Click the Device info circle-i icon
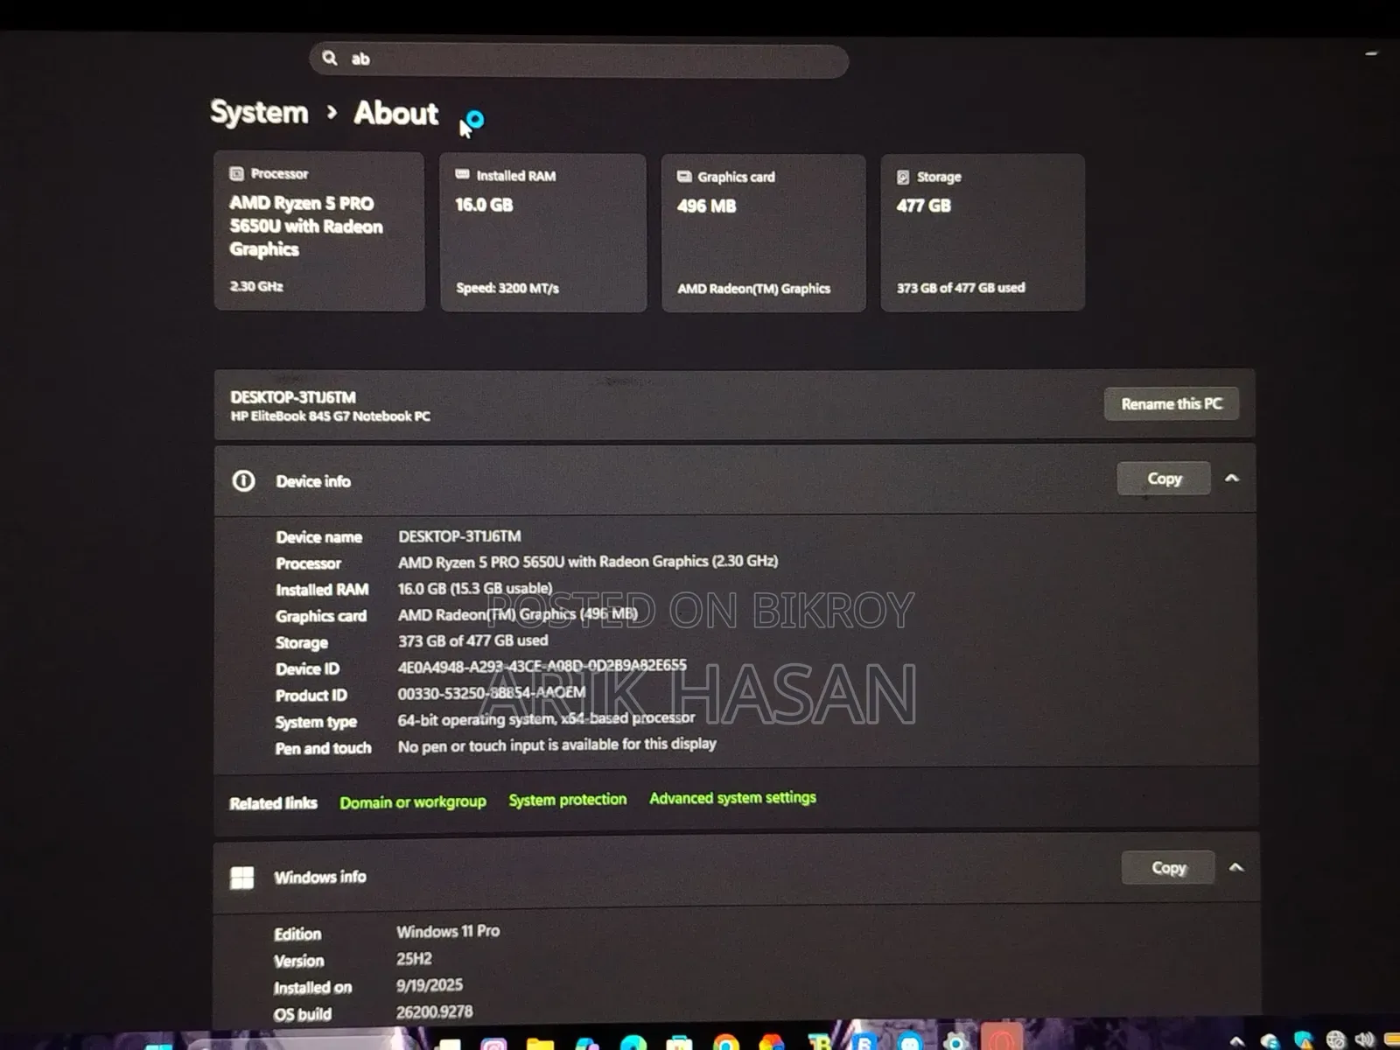1400x1050 pixels. click(x=244, y=480)
